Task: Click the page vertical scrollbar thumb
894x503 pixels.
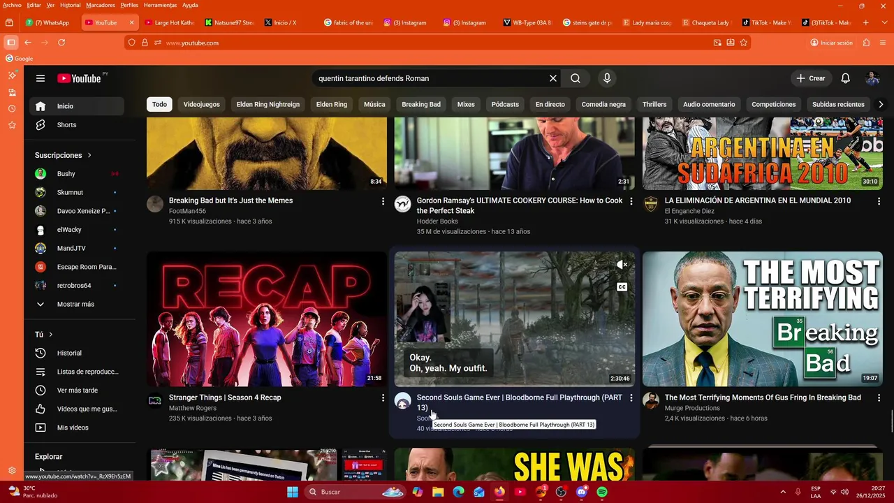Action: coord(891,421)
